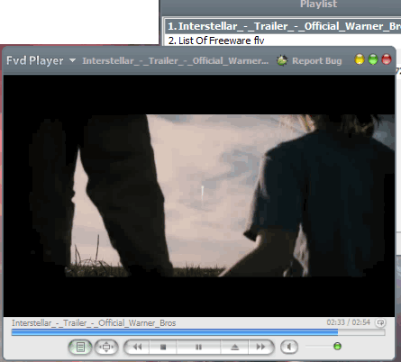Stop video playback
401x362 pixels.
(x=163, y=347)
